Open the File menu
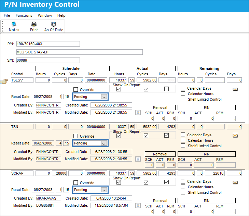Screen dimensions: 249x216 pos(7,15)
